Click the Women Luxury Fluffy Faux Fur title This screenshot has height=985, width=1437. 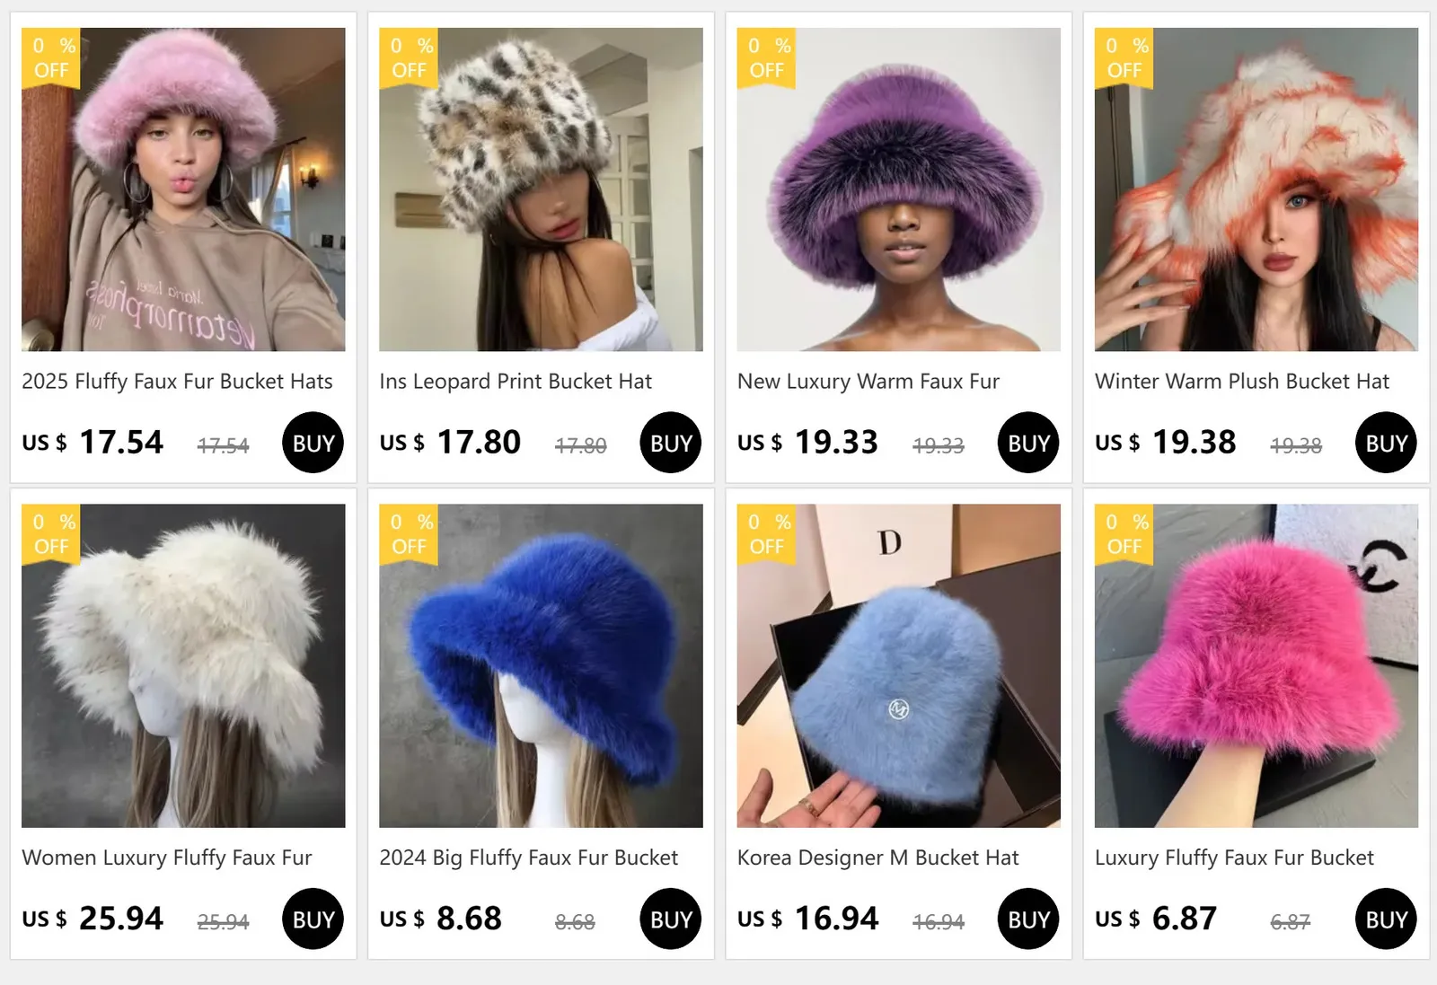[167, 857]
